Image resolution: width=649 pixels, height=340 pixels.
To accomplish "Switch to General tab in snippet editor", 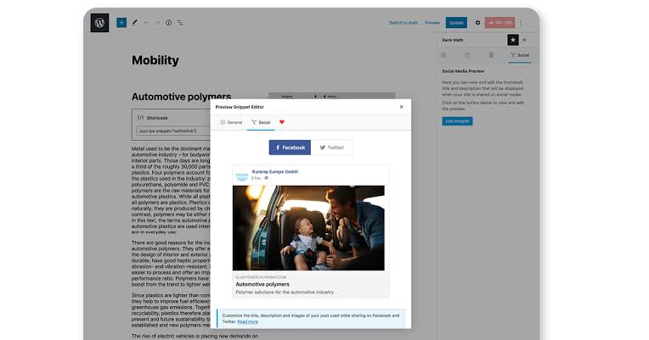I will (231, 122).
